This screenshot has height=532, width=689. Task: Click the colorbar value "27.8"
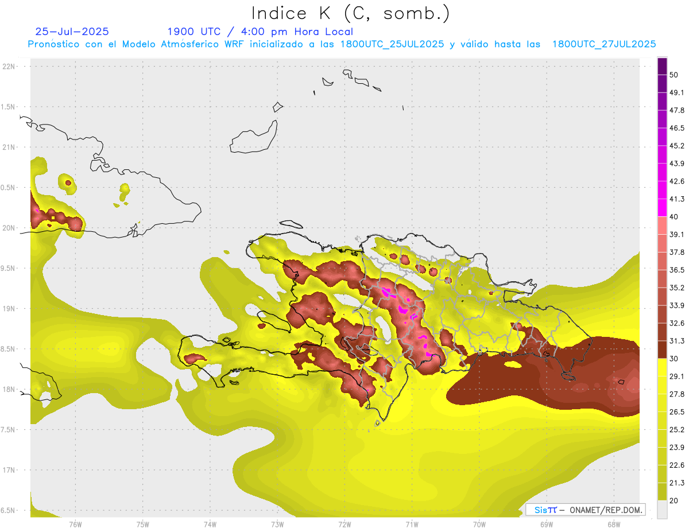676,394
